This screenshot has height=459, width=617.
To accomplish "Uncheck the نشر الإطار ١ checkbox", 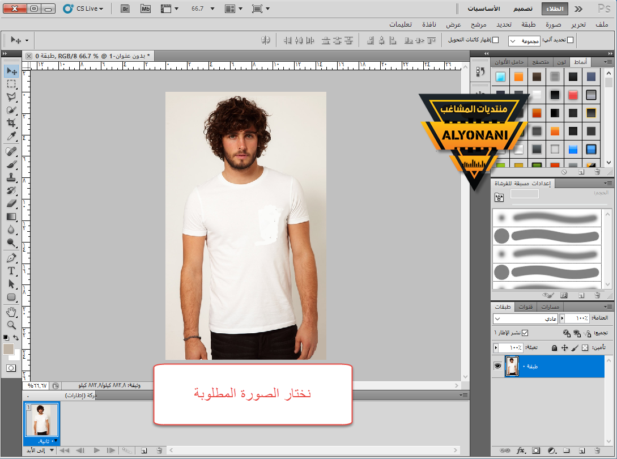I will click(x=525, y=333).
